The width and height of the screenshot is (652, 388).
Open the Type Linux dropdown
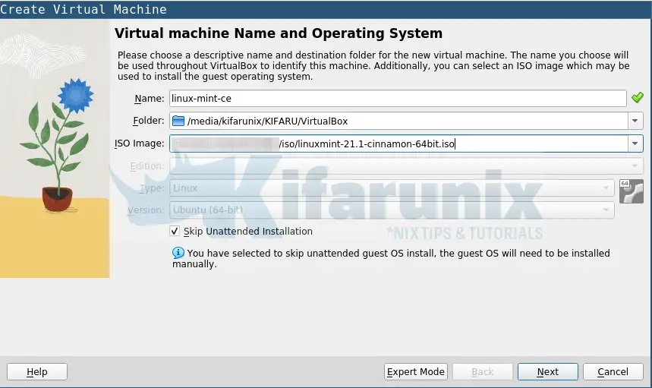click(392, 188)
